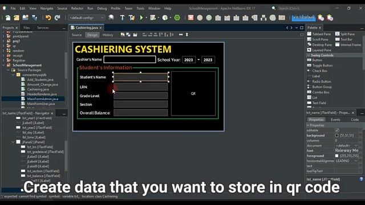365x205 pixels.
Task: Click the New Project toolbar icon
Action: (17, 18)
